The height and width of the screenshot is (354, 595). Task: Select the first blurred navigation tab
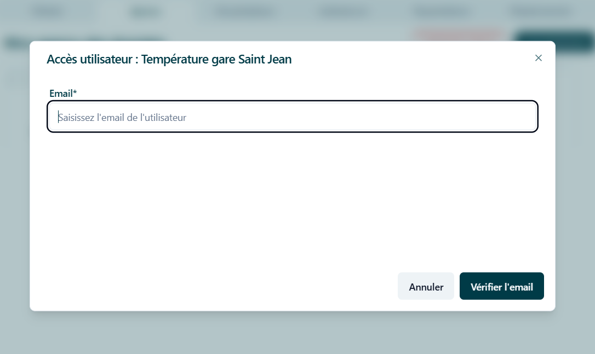[48, 11]
